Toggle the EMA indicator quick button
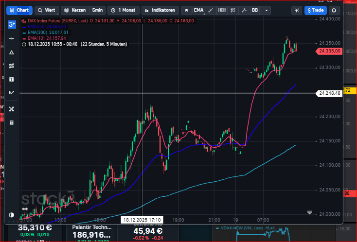Viewport: 357px width, 242px height. point(198,10)
